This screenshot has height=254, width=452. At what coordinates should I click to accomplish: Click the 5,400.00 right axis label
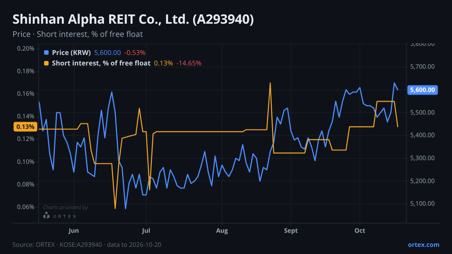click(422, 135)
